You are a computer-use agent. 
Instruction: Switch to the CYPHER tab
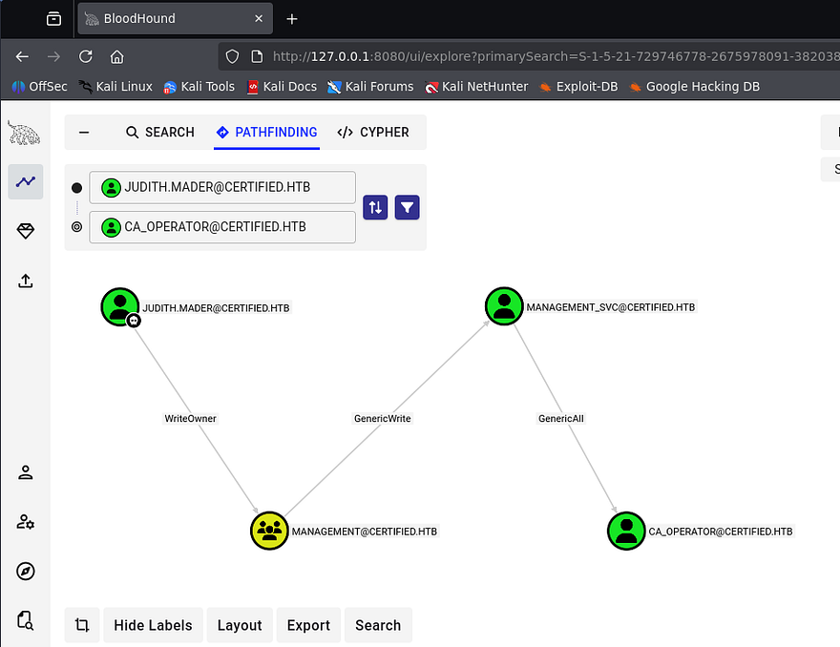373,133
